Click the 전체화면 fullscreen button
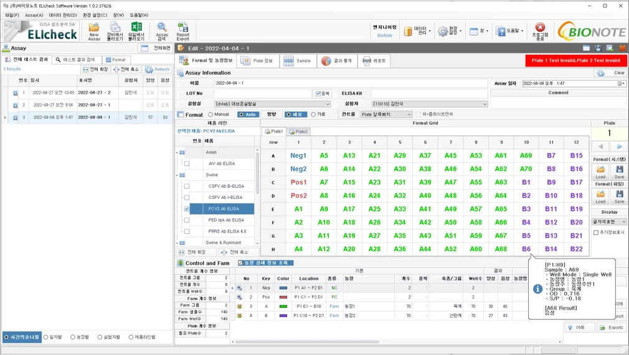This screenshot has width=629, height=355. [156, 48]
